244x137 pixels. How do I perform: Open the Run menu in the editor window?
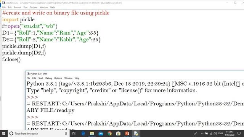click(26, 7)
